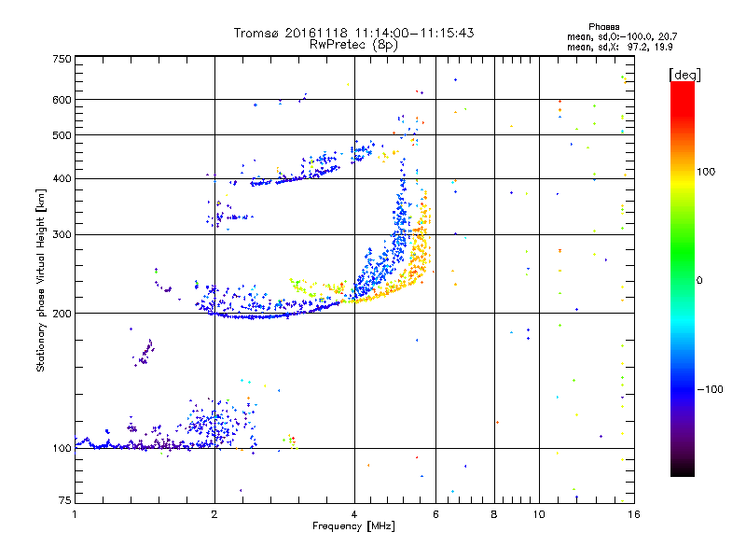Click the colorbar label '0'

click(x=699, y=280)
